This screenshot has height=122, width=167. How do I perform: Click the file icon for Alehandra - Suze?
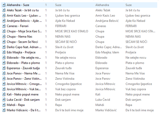point(4,5)
